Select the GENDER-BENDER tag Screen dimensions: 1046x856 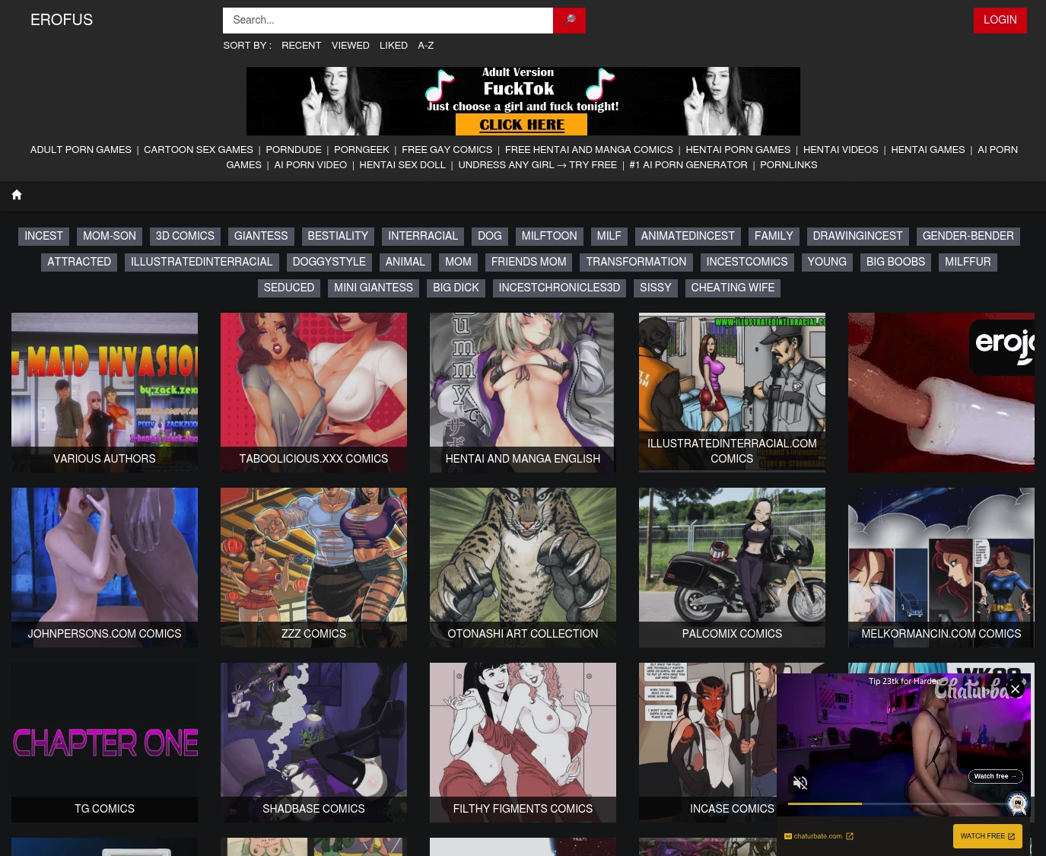968,237
